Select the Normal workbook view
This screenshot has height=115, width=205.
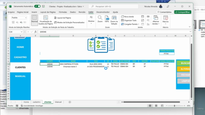[x=35, y=20]
